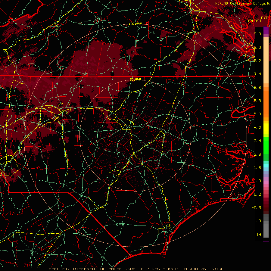The width and height of the screenshot is (271, 271).
Task: Pick the bright green band of the color bar
Action: point(266,145)
